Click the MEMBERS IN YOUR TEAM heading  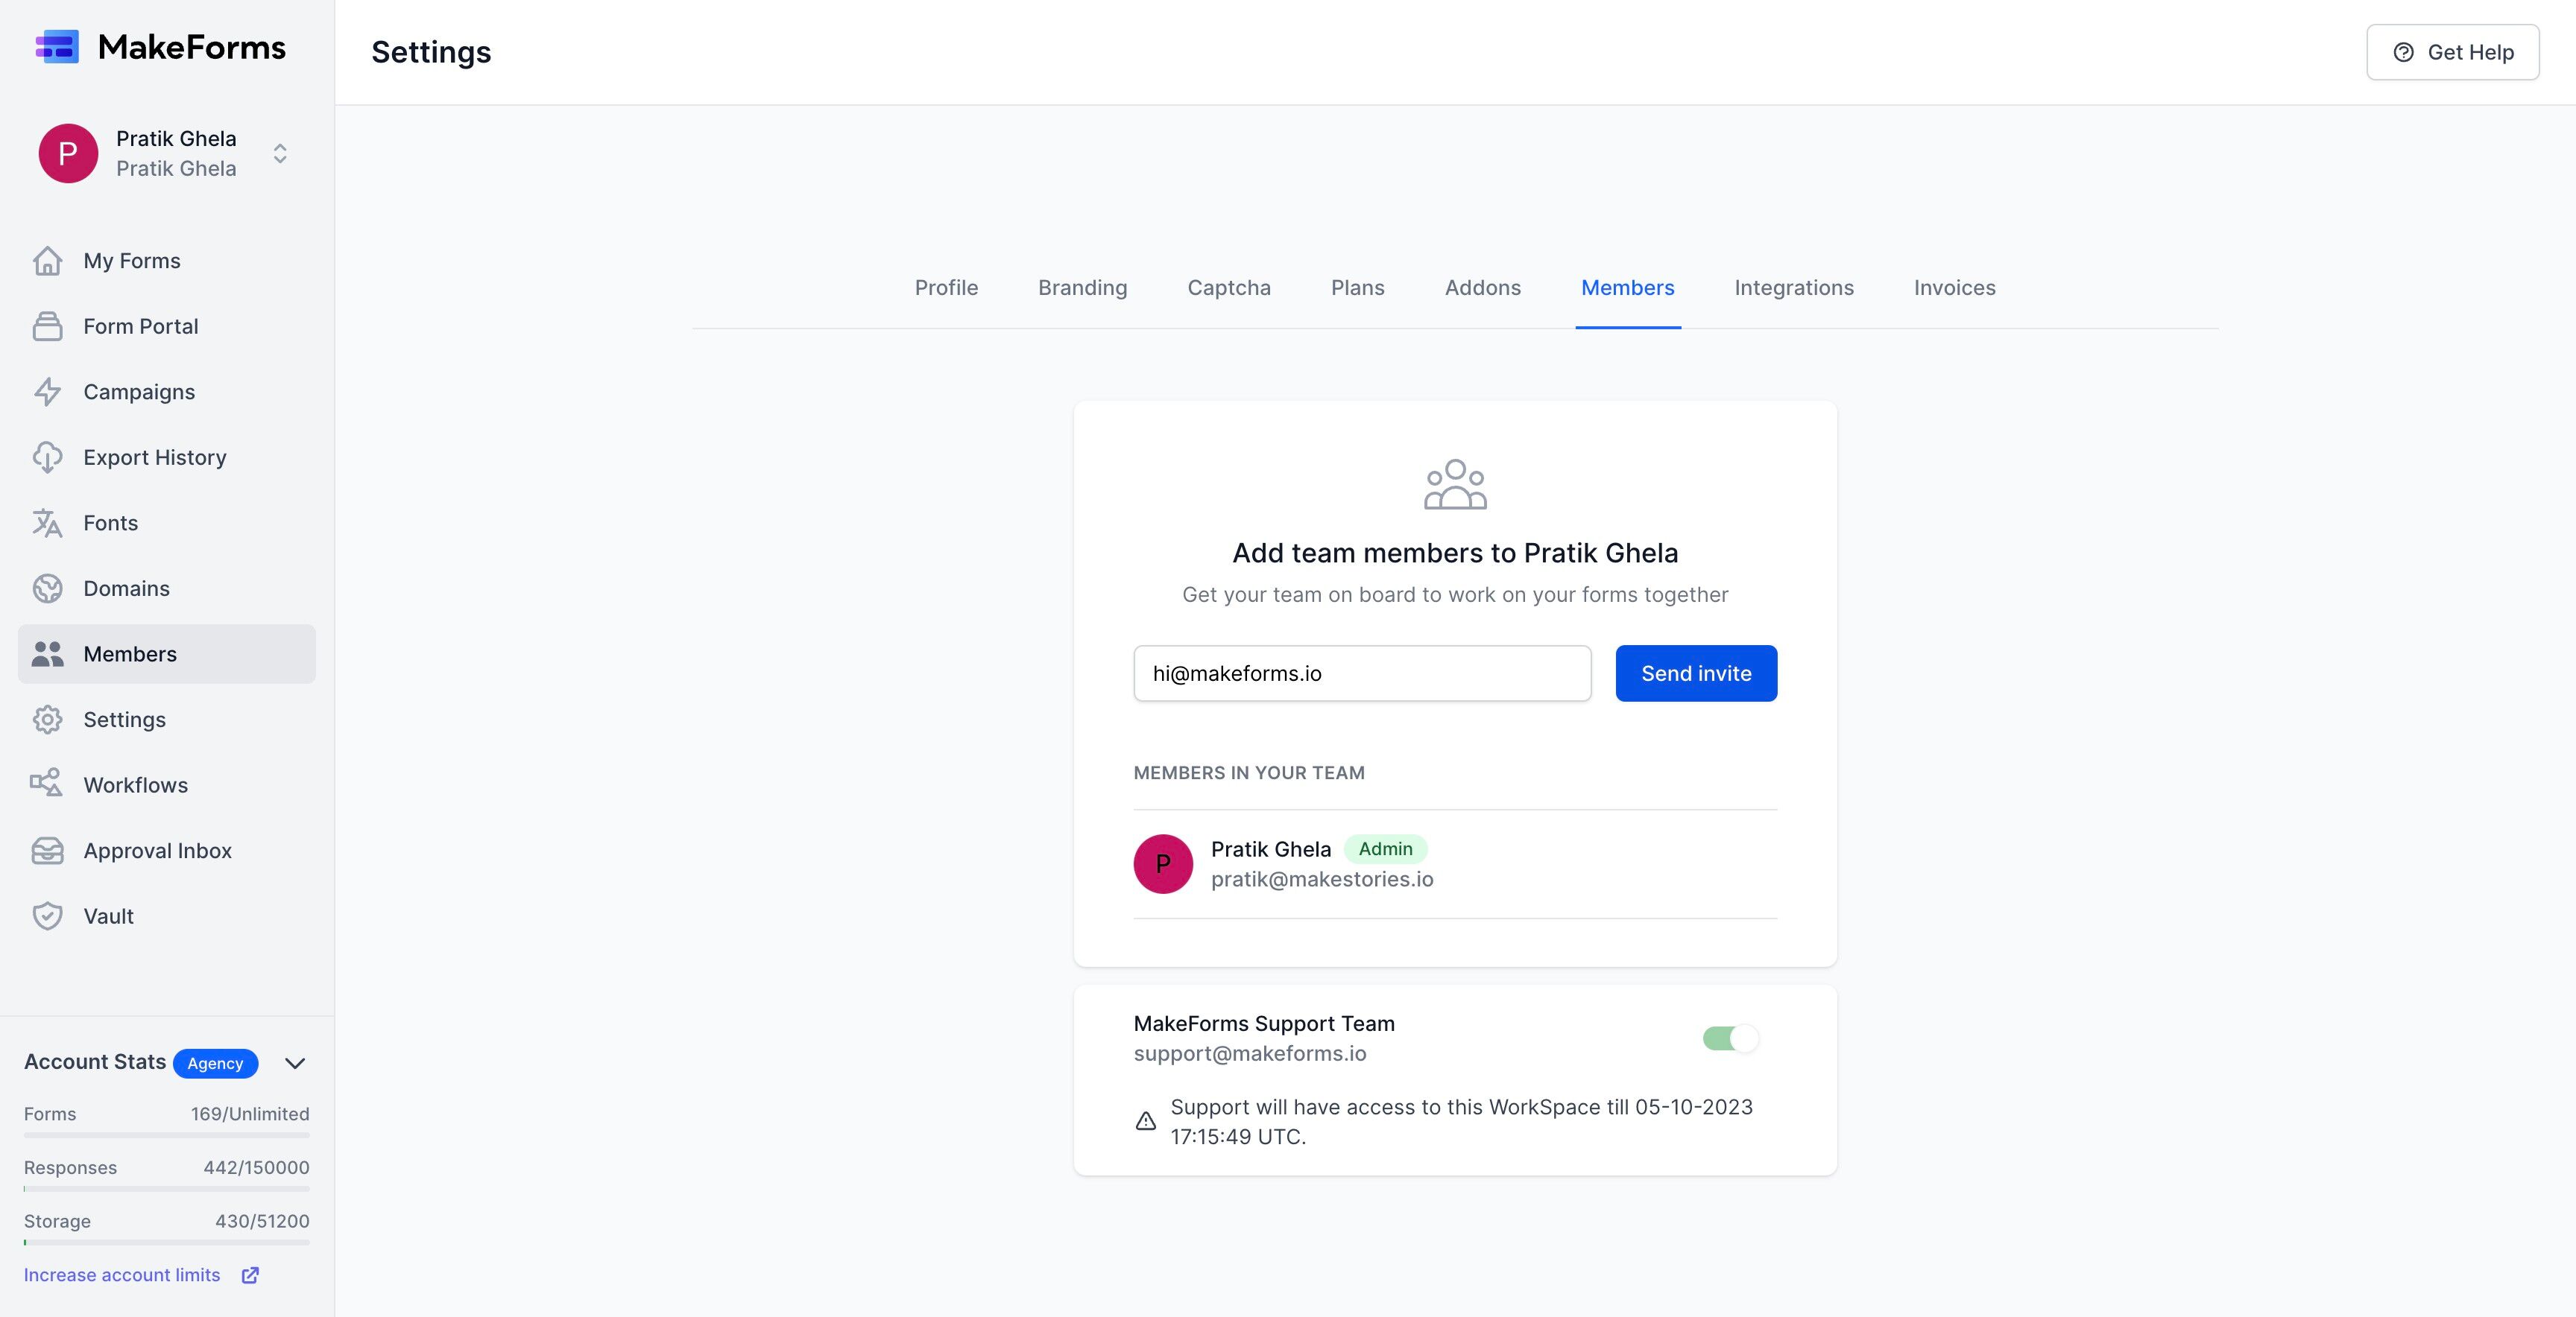click(x=1249, y=772)
